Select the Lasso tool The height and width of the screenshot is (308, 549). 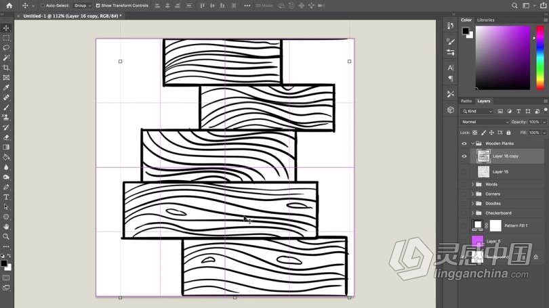pos(6,47)
